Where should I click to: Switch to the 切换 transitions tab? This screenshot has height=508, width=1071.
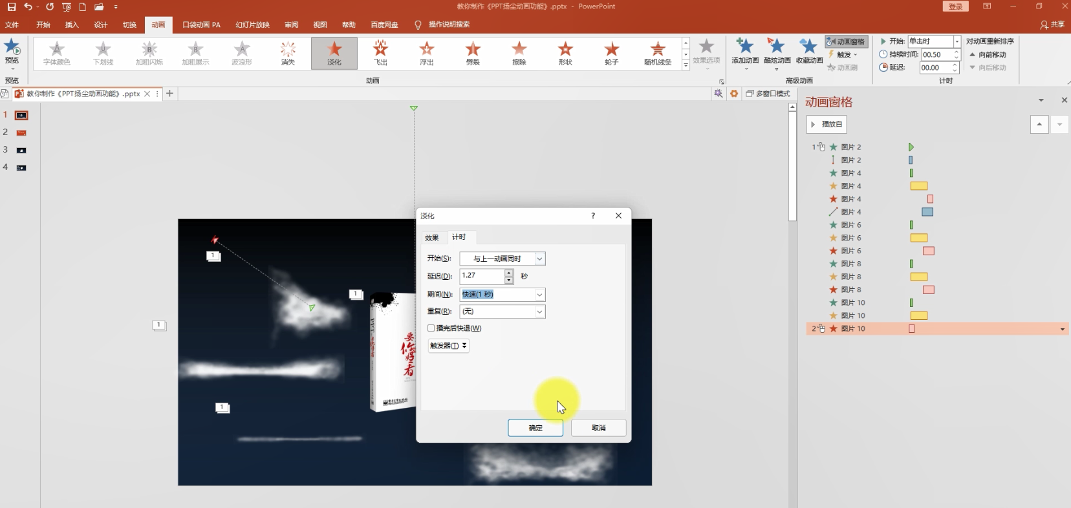[x=129, y=25]
